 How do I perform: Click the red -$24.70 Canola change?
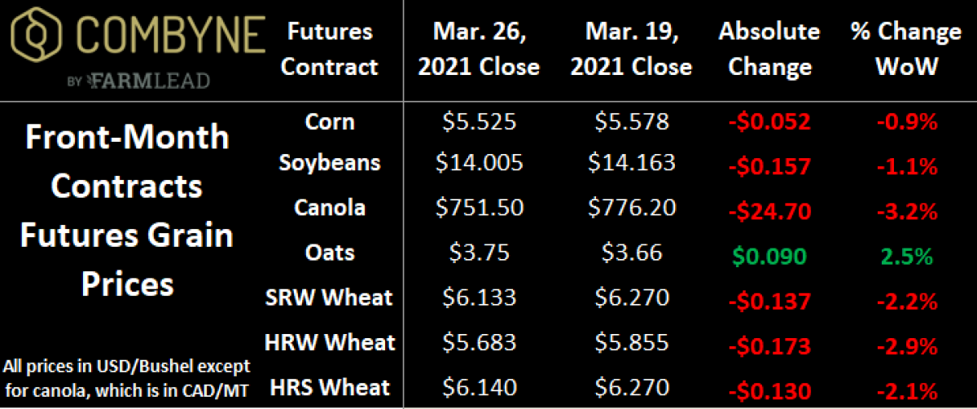pos(769,213)
